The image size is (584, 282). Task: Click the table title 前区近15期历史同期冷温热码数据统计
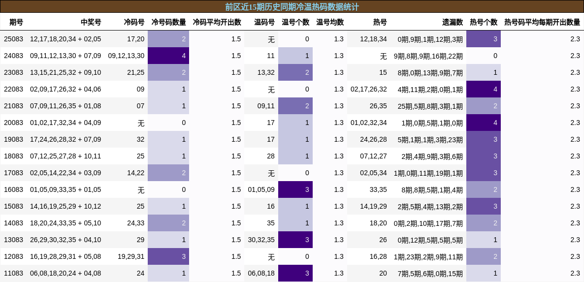coord(292,6)
